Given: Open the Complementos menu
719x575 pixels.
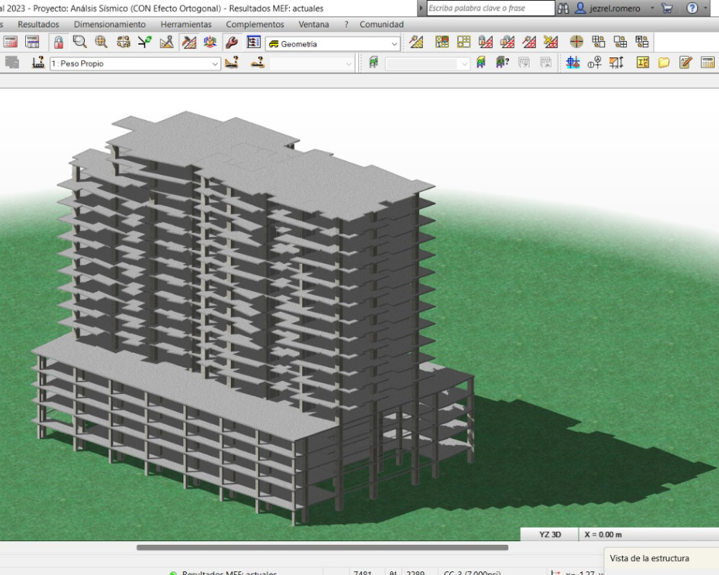Looking at the screenshot, I should 255,24.
